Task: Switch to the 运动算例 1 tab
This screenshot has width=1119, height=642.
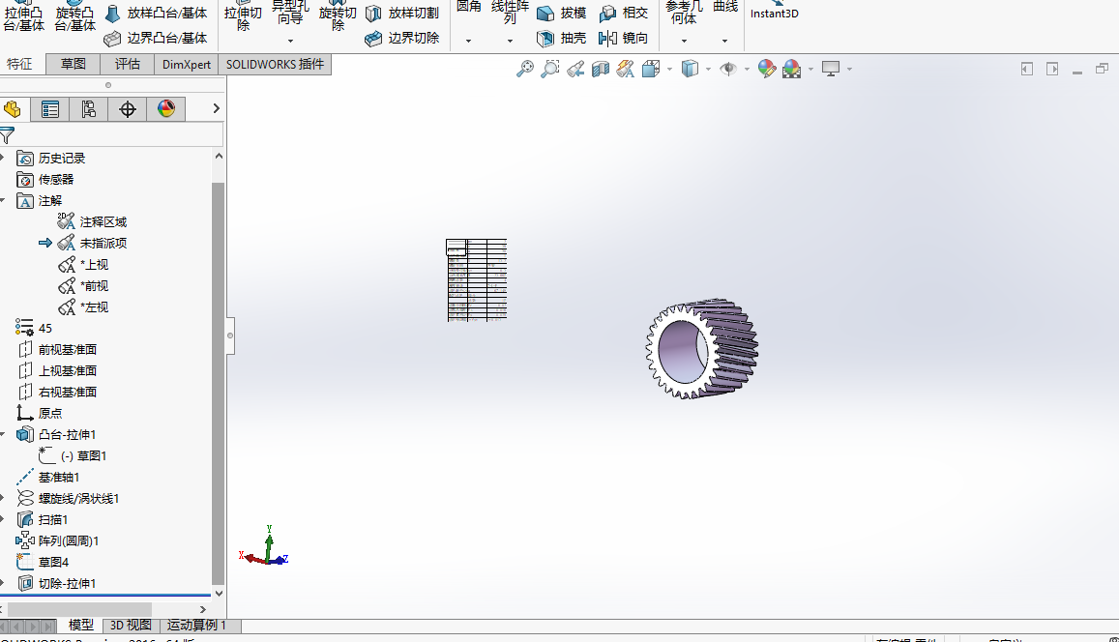Action: point(196,625)
